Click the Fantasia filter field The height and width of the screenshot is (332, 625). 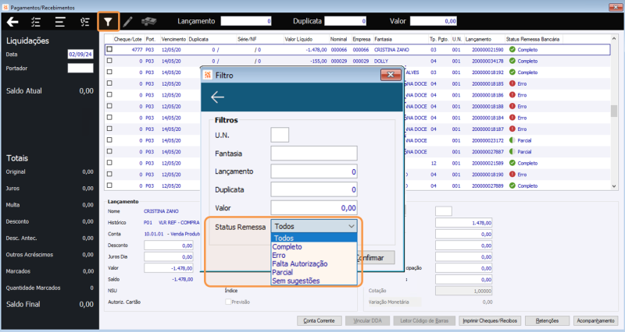(314, 153)
